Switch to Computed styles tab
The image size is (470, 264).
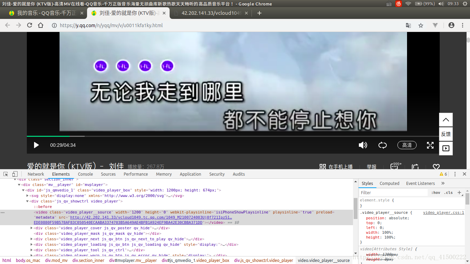point(389,183)
